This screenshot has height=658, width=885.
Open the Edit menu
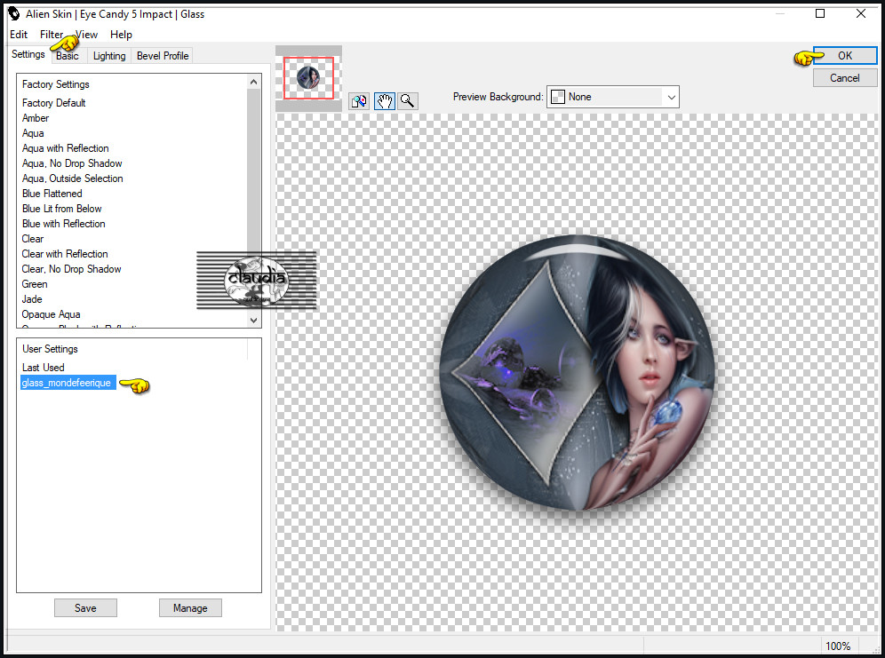pyautogui.click(x=19, y=35)
